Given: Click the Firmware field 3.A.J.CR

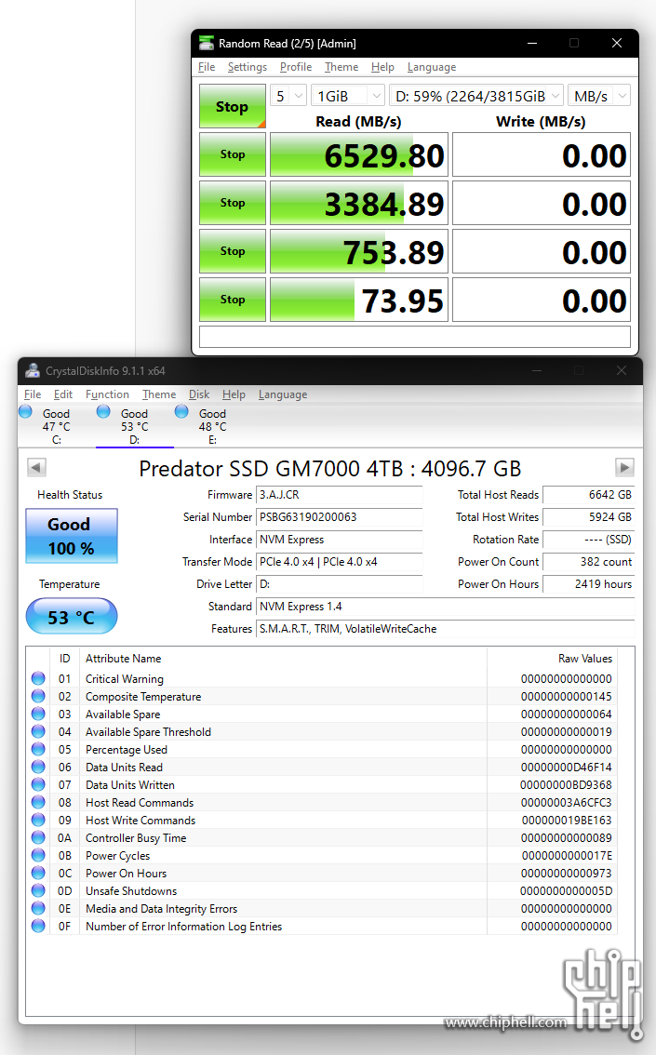Looking at the screenshot, I should point(339,495).
